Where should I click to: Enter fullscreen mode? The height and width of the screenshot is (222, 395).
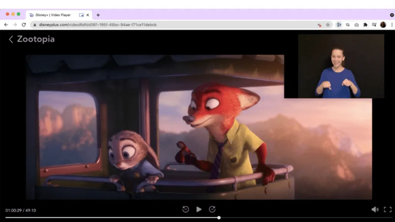388,209
